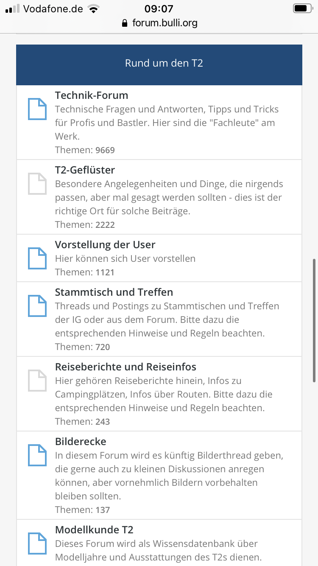Tap the Vorstellung der User forum icon
Image resolution: width=318 pixels, height=566 pixels.
pyautogui.click(x=37, y=258)
